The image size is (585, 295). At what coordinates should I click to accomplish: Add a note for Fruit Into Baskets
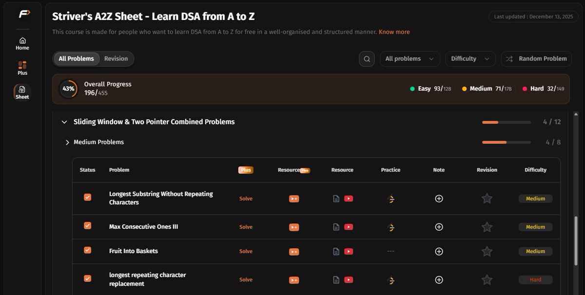pyautogui.click(x=439, y=251)
